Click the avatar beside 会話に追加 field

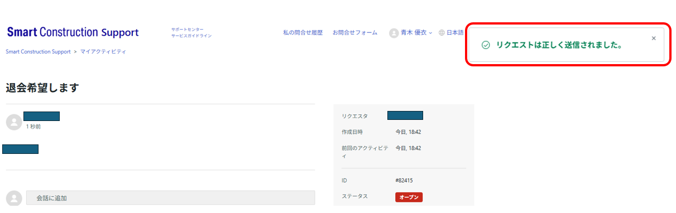14,198
